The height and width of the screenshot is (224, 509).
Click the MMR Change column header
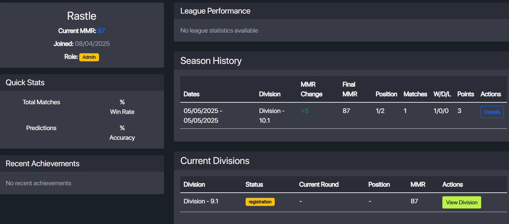[x=311, y=89]
